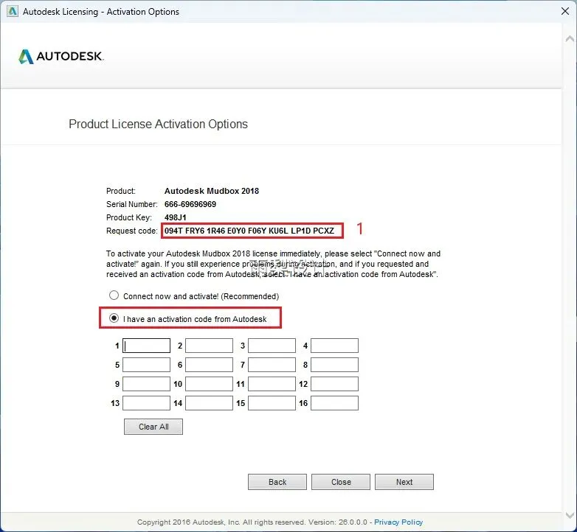
Task: Select 'I have an activation code' radio button
Action: pos(114,318)
